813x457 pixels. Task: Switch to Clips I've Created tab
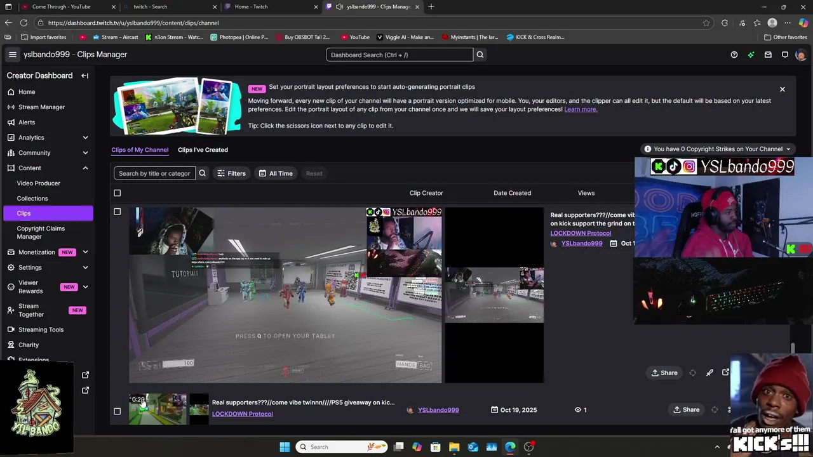pos(203,150)
